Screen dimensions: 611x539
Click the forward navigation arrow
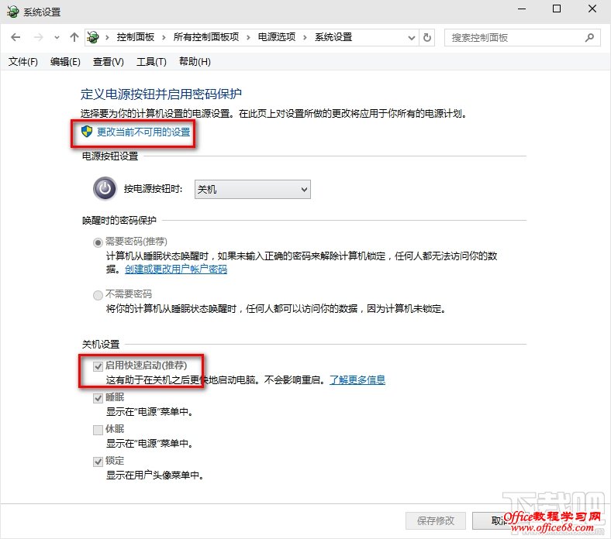click(x=38, y=37)
